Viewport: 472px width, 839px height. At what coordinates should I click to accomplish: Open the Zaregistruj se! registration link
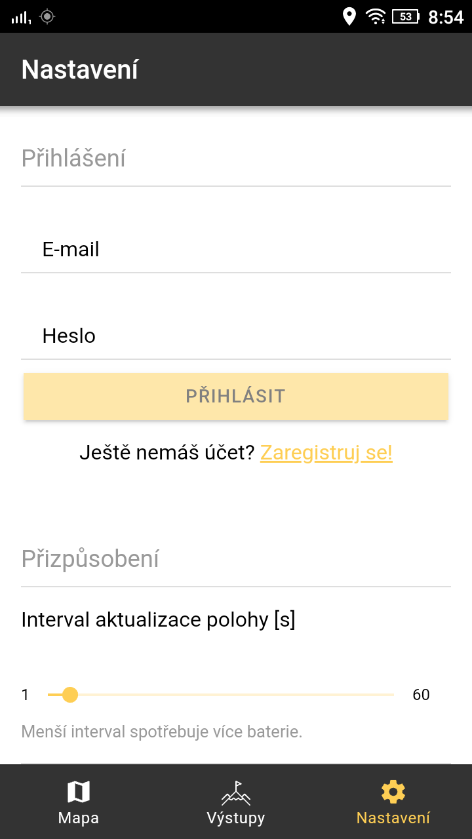coord(326,453)
